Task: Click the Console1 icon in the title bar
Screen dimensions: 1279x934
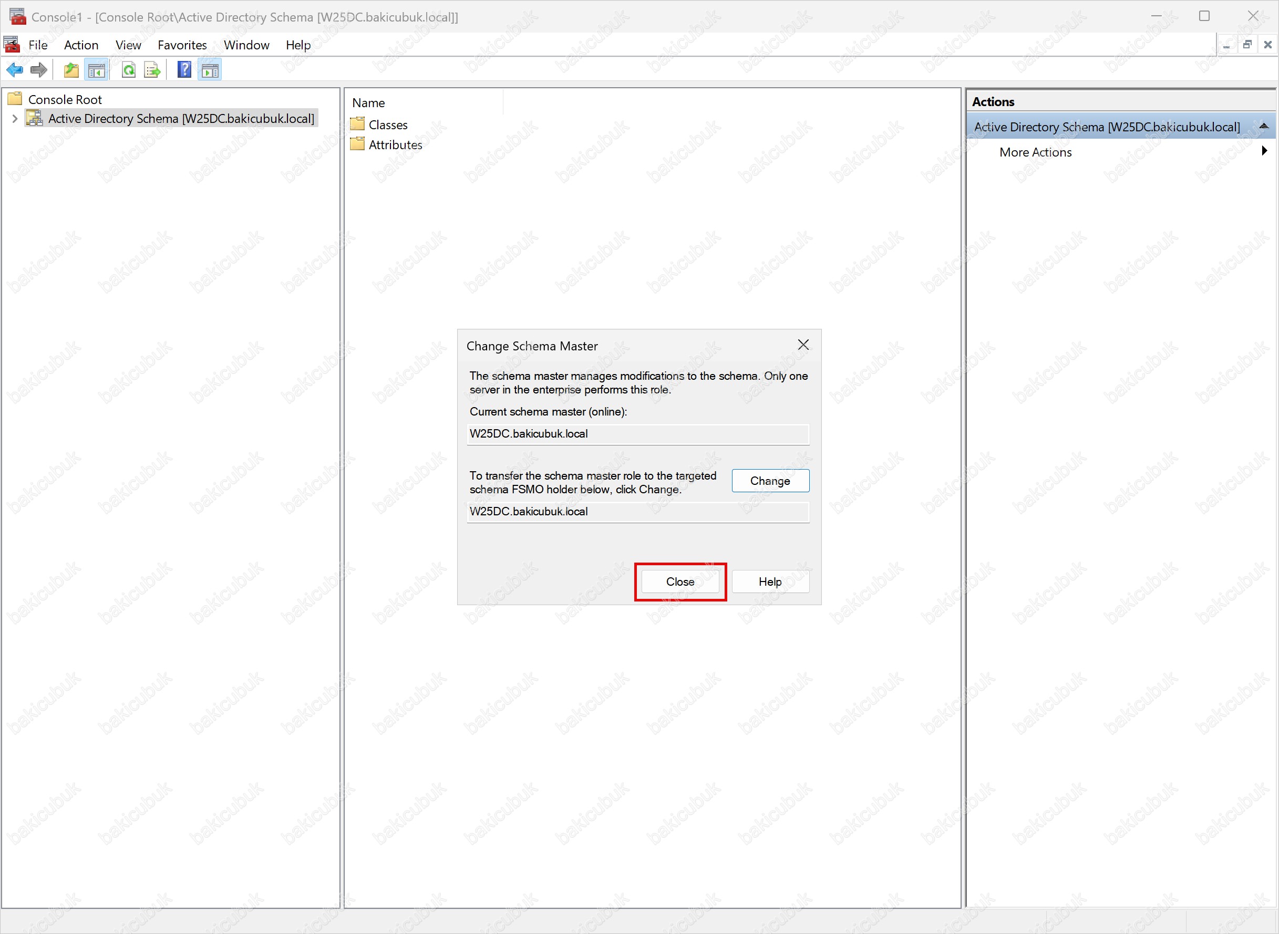Action: pyautogui.click(x=17, y=16)
